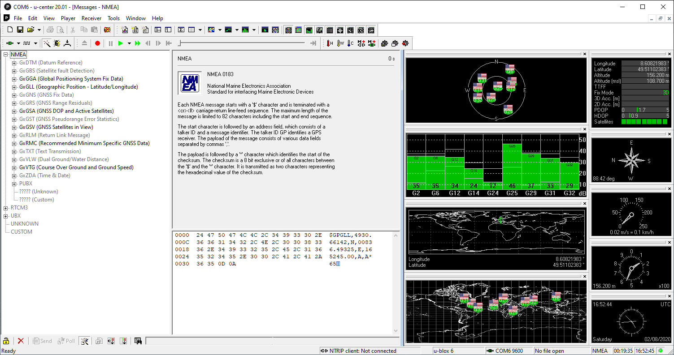
Task: Open the Configuration View icon
Action: tap(168, 30)
